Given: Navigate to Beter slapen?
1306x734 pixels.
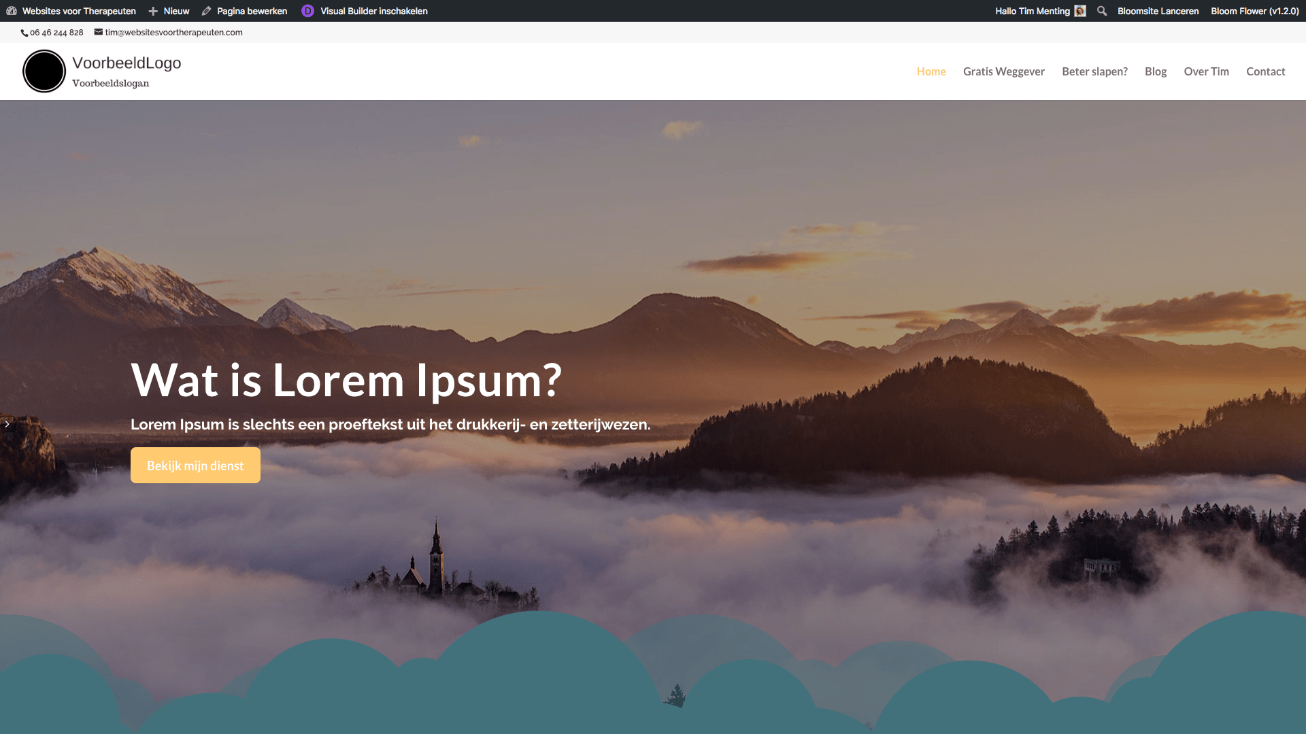Looking at the screenshot, I should tap(1094, 71).
